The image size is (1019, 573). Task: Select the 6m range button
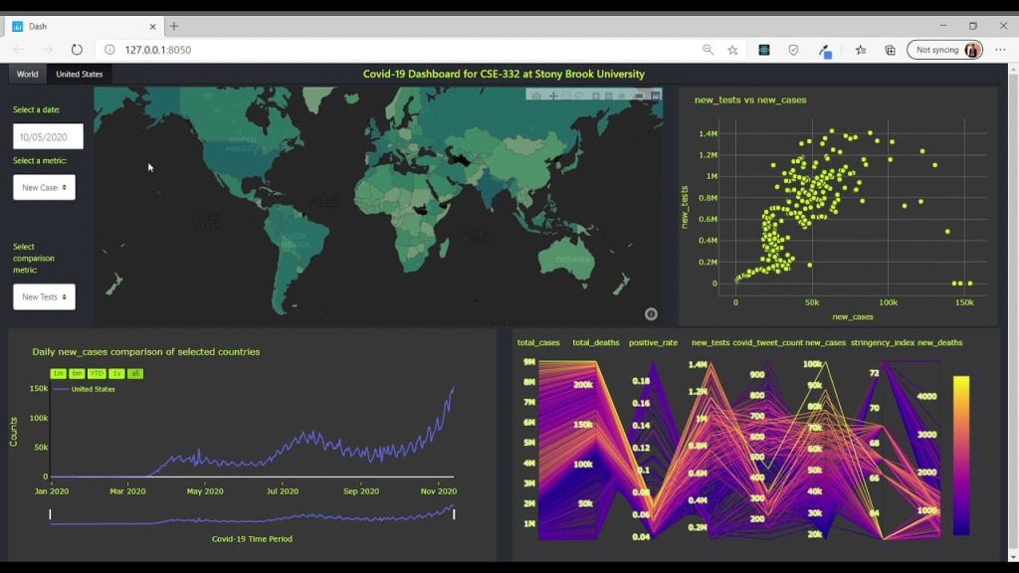(77, 374)
